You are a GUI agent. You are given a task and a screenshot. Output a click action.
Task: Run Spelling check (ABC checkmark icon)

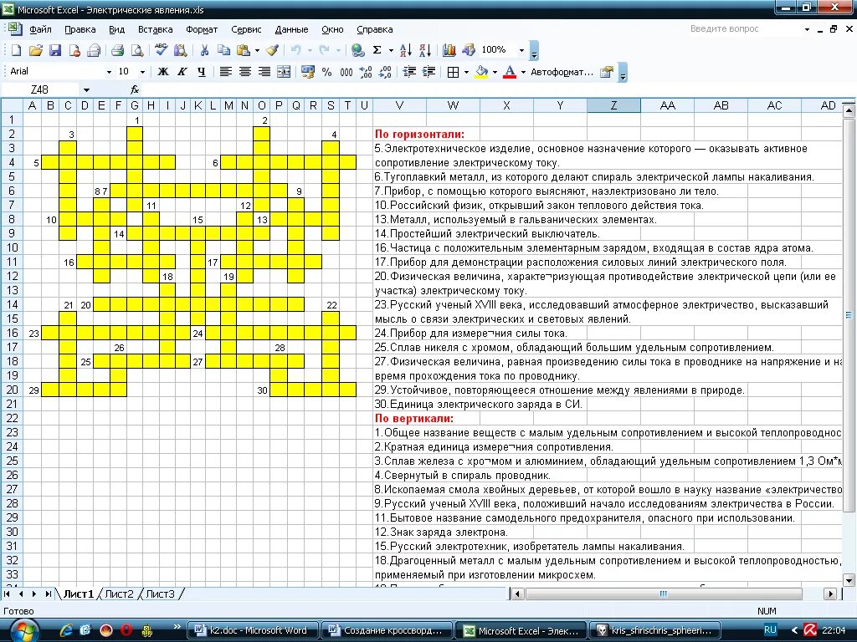[x=161, y=50]
